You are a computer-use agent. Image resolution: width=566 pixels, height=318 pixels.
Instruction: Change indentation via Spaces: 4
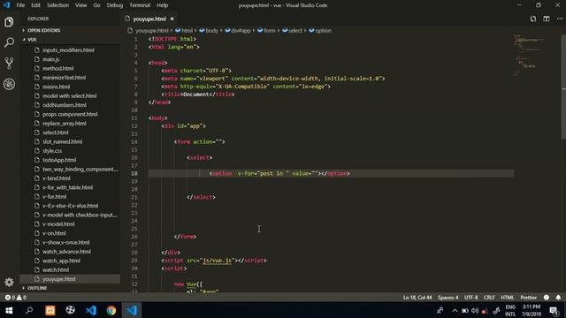tap(448, 298)
